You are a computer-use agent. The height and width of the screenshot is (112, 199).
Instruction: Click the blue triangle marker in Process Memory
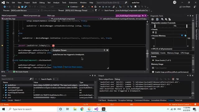(x=182, y=35)
